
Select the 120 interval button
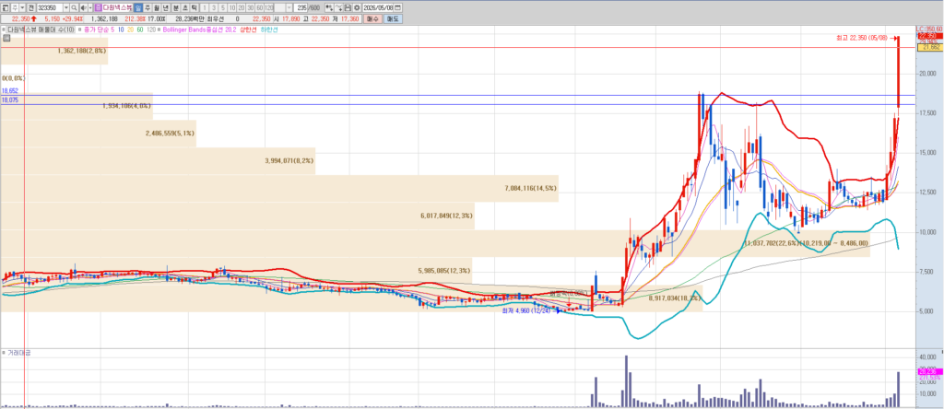268,7
